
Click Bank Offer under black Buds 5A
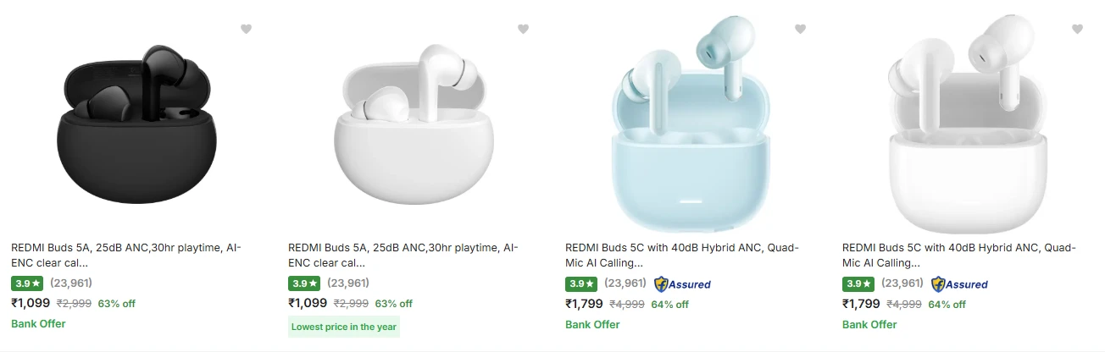(x=38, y=324)
